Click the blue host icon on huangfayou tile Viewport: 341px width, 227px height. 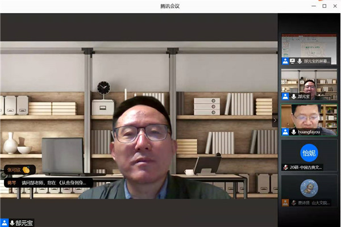(x=285, y=132)
